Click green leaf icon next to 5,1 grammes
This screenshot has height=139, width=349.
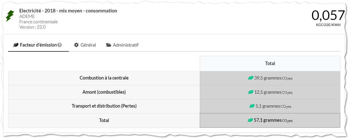coord(252,106)
